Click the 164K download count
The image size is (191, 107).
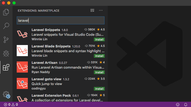tap(93, 95)
